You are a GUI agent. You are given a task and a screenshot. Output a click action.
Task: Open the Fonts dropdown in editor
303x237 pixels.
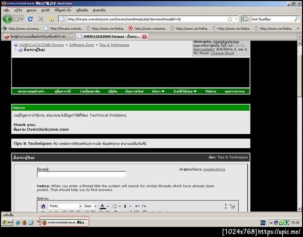65,206
